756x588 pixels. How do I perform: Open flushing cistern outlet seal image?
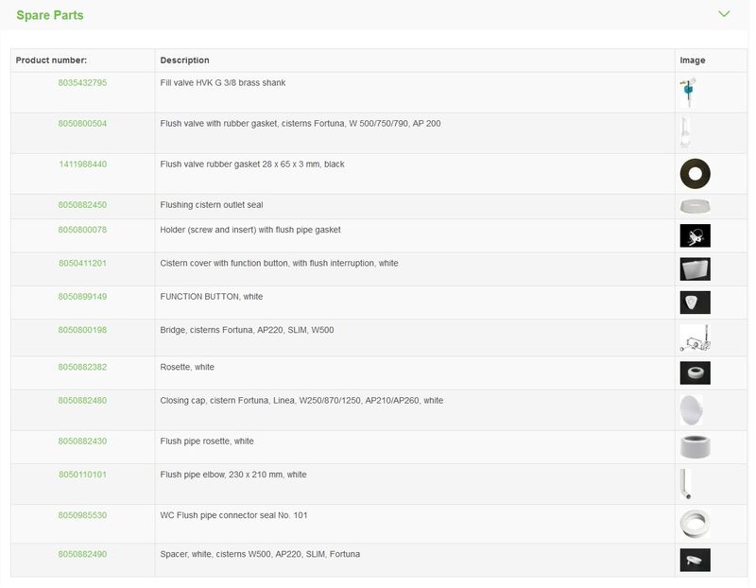695,206
